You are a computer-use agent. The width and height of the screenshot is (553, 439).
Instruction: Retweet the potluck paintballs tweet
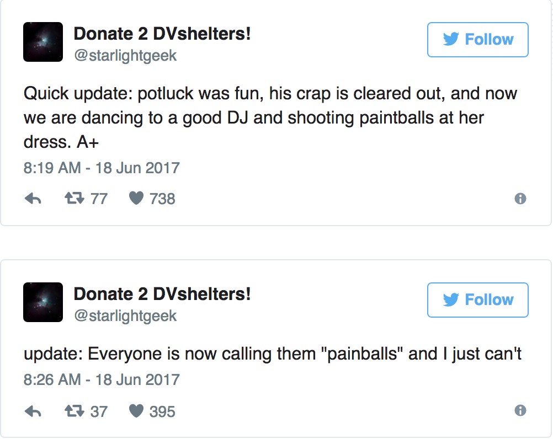tap(75, 199)
